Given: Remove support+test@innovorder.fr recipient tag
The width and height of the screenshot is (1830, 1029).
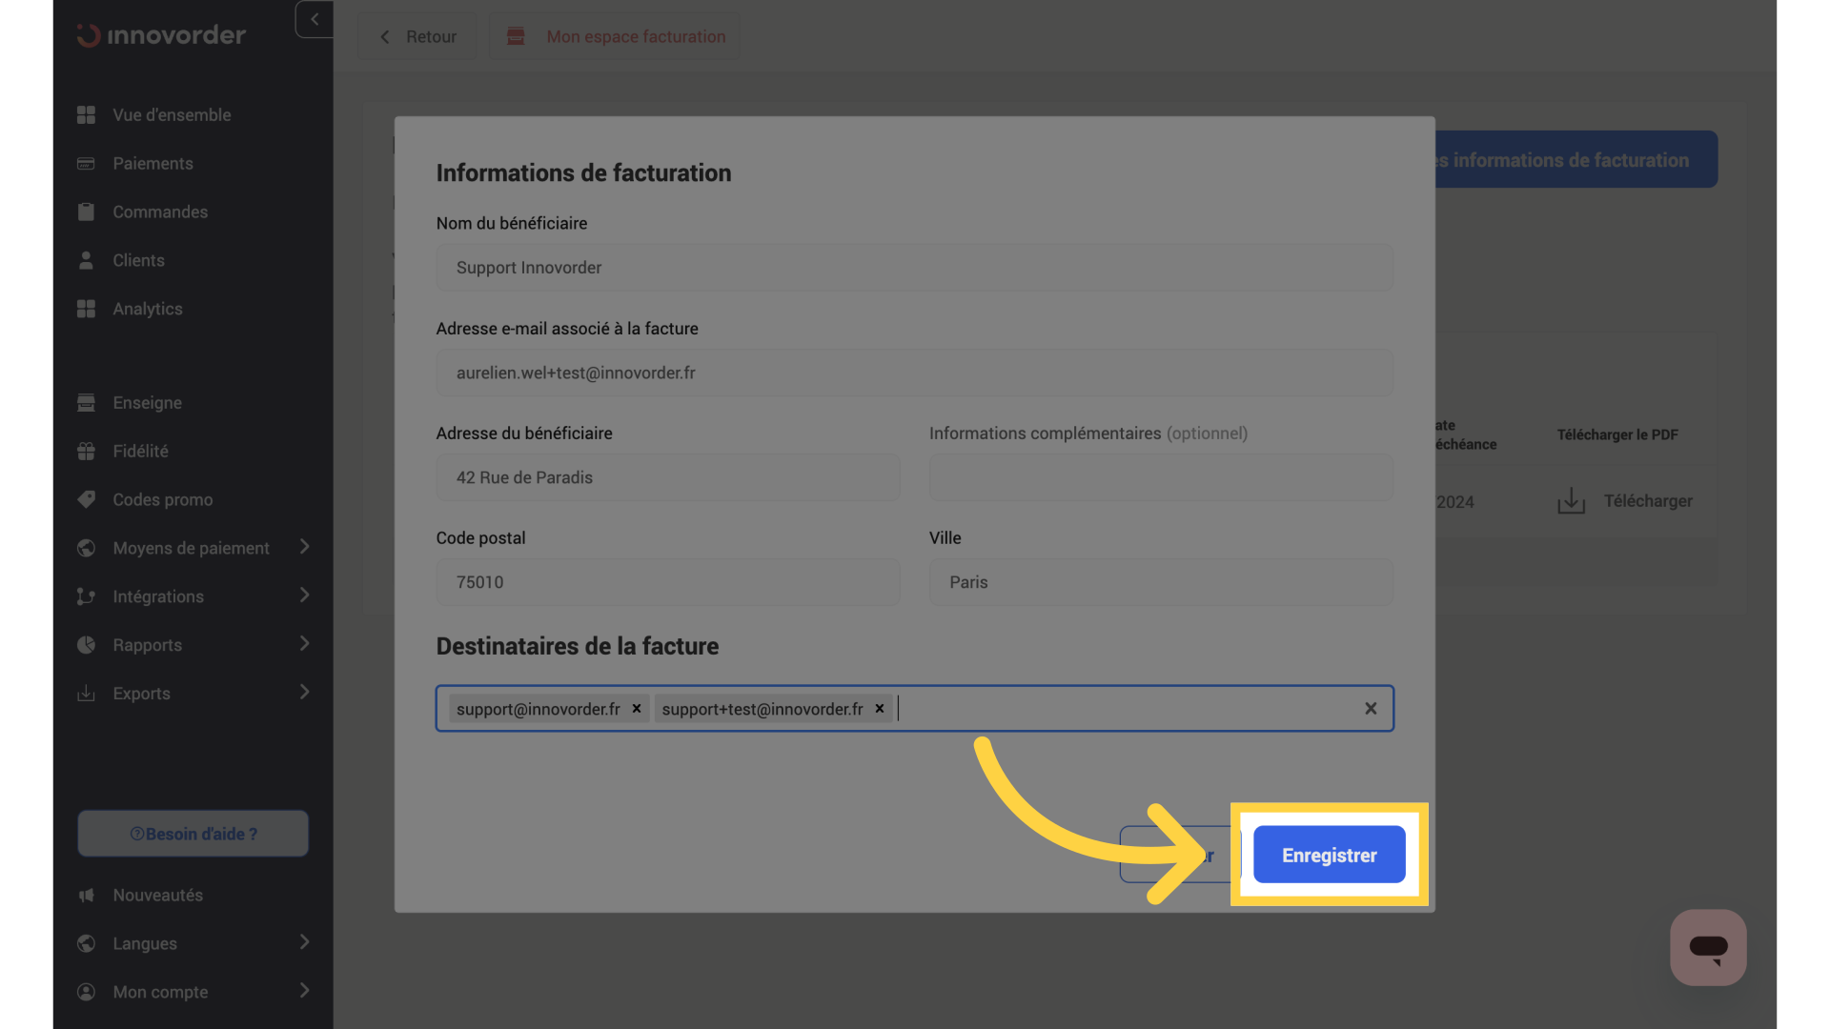Looking at the screenshot, I should click(880, 708).
